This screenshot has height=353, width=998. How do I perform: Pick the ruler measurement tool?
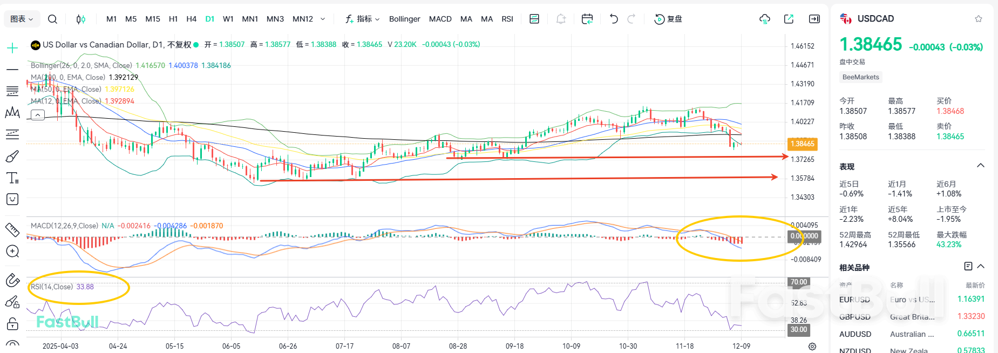tap(12, 230)
